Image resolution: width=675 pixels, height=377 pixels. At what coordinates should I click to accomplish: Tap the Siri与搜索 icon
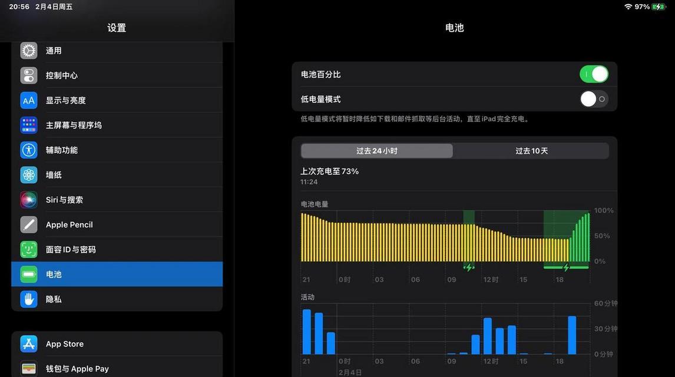pyautogui.click(x=29, y=200)
